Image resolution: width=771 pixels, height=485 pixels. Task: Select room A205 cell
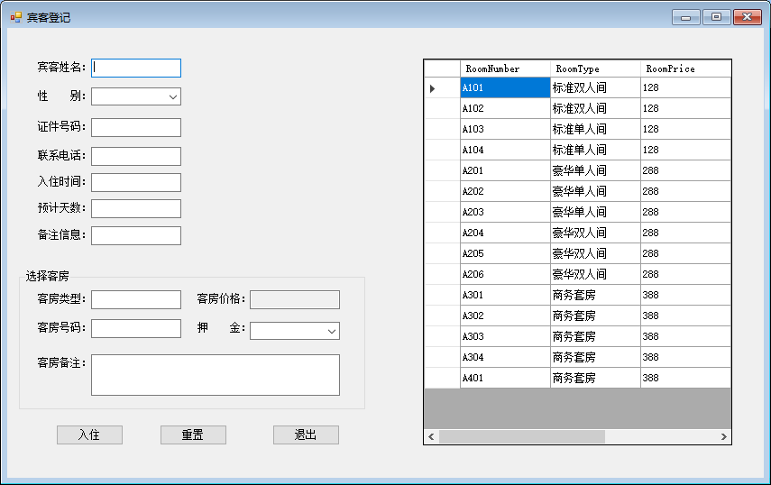[505, 253]
